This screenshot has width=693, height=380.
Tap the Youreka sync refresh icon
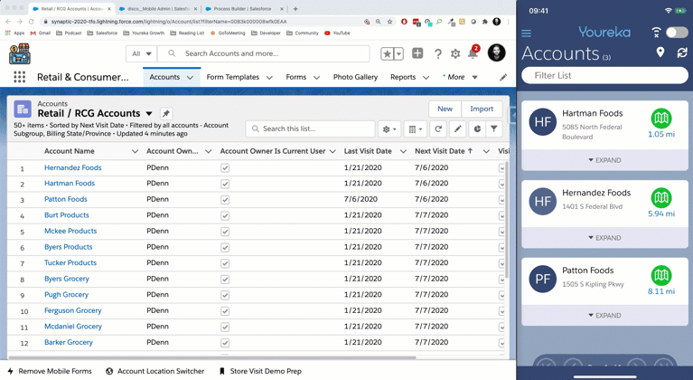coord(682,52)
